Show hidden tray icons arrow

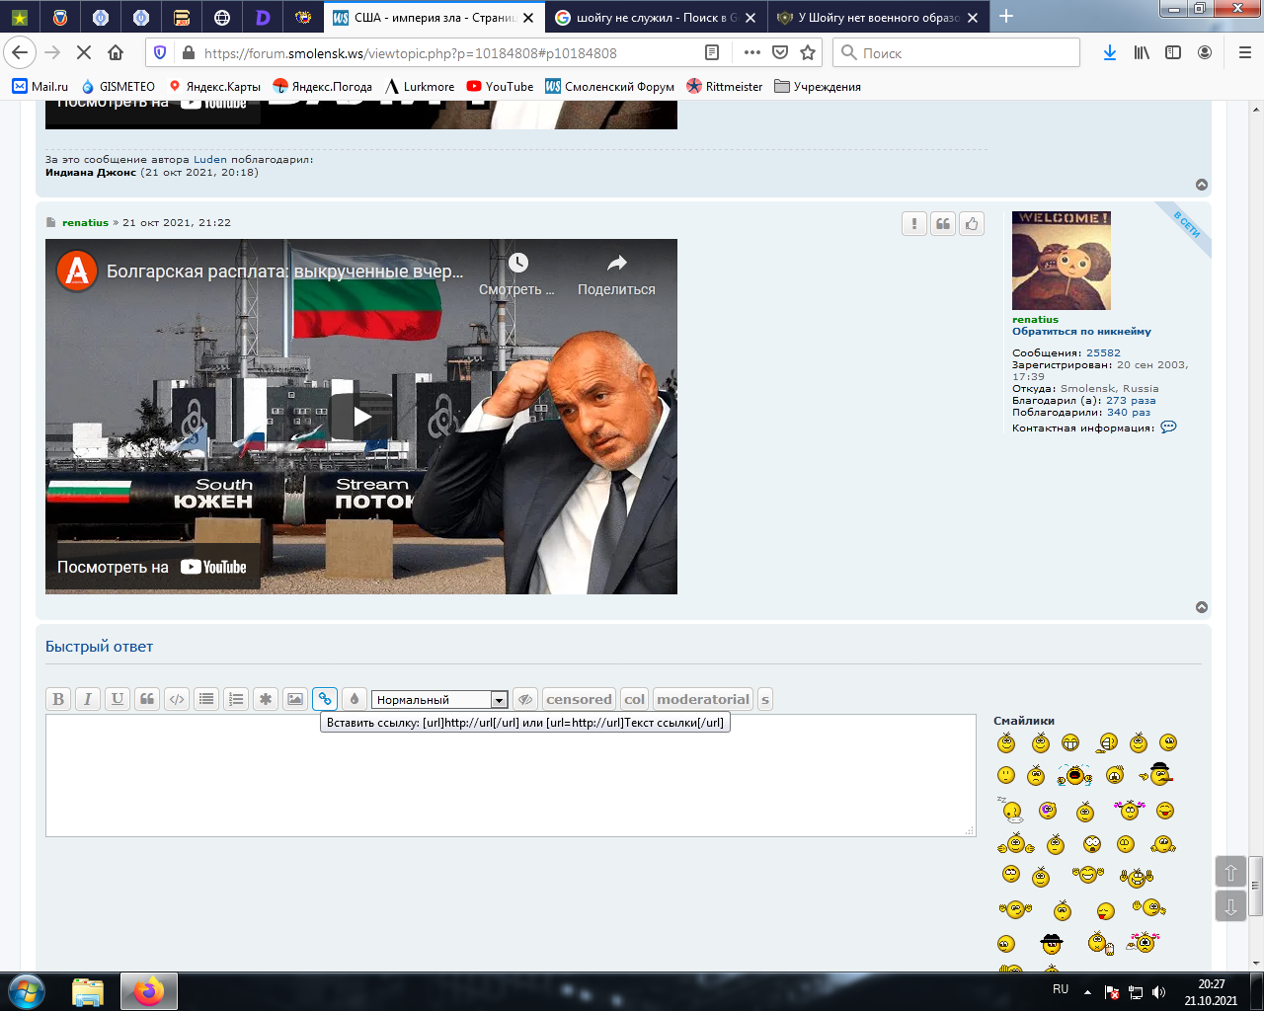[1087, 992]
